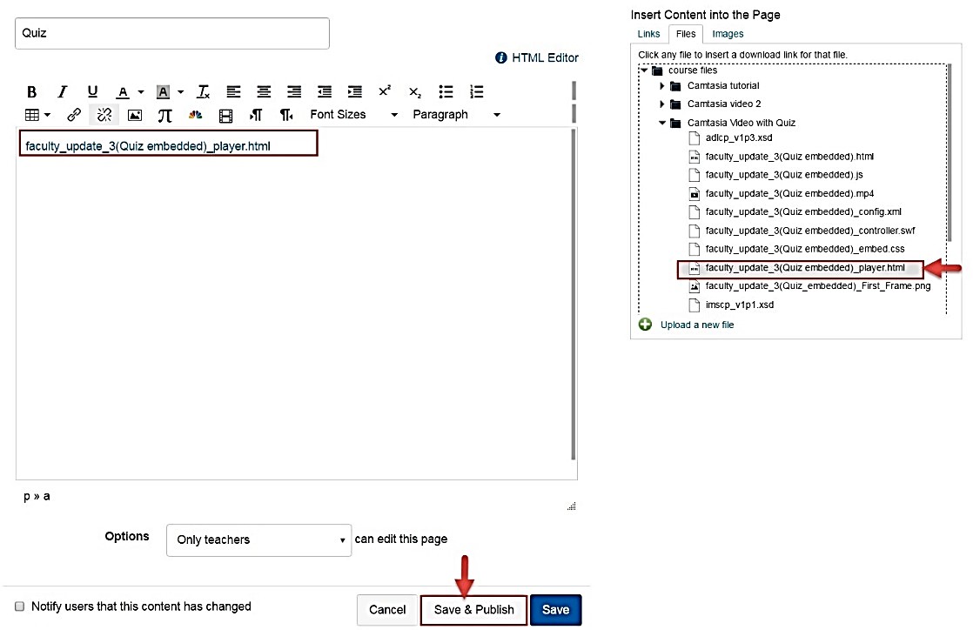
Task: Apply underline formatting
Action: click(x=92, y=92)
